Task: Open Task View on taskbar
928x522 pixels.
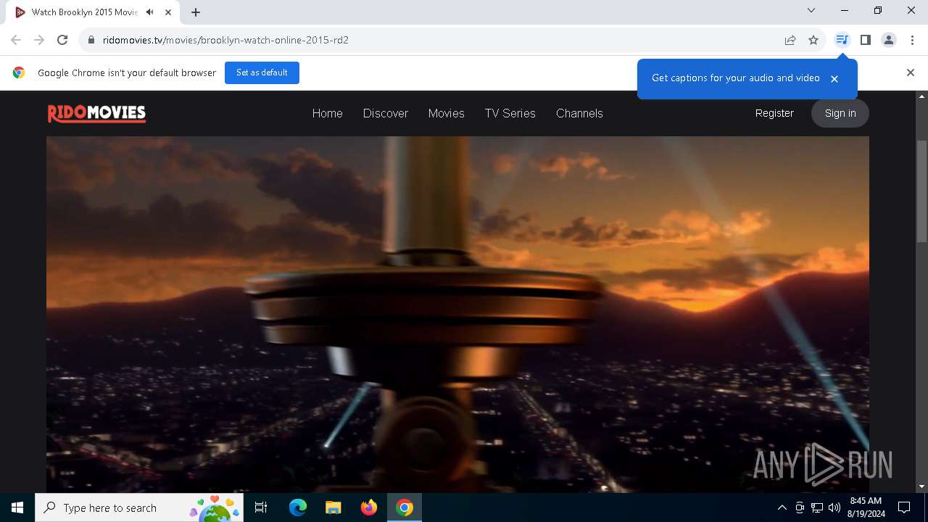Action: [261, 507]
